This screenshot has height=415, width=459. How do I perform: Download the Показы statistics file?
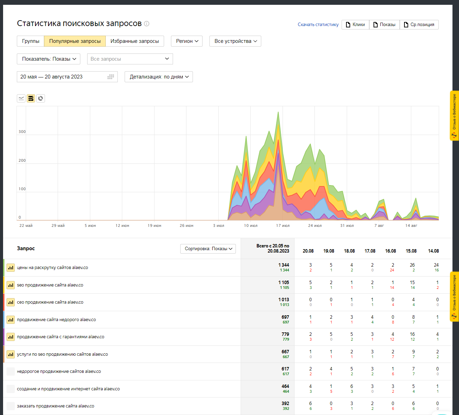[x=385, y=25]
